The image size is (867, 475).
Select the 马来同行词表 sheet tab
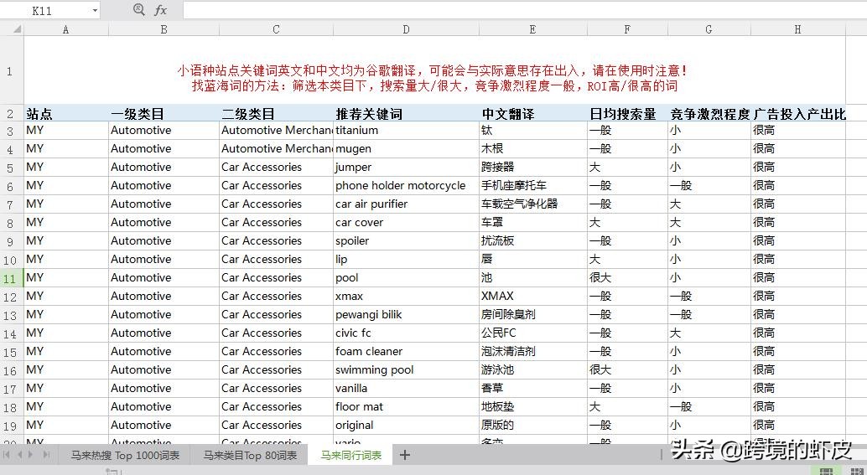351,456
